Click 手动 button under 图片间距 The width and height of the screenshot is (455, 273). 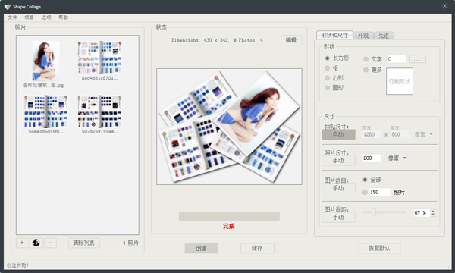pyautogui.click(x=338, y=218)
